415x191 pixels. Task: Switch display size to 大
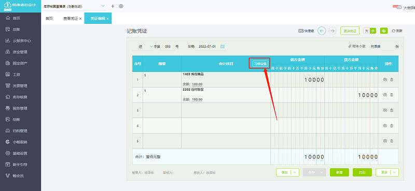pyautogui.click(x=367, y=31)
